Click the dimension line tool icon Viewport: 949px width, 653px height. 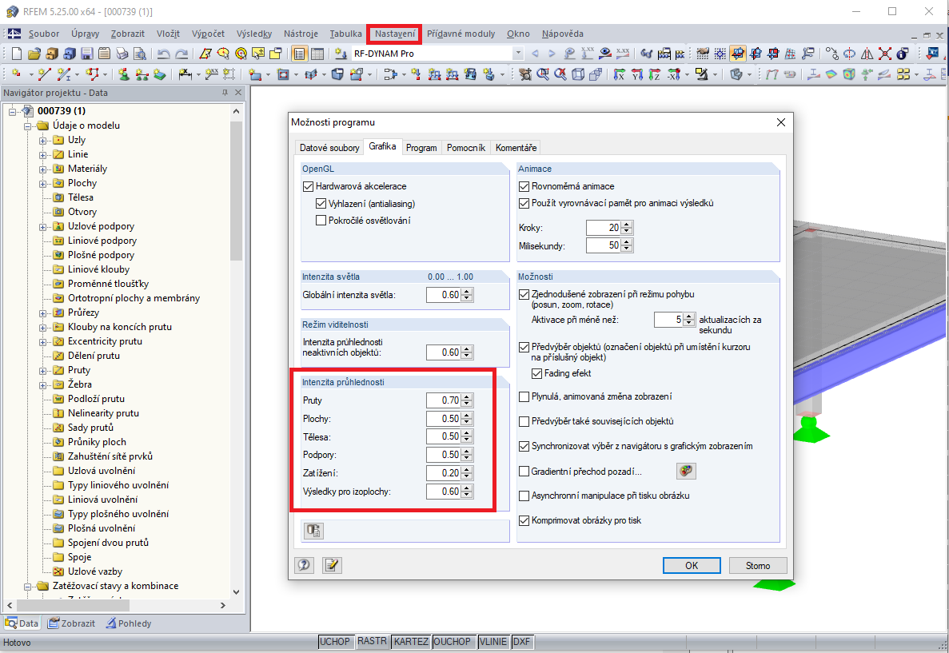pos(185,74)
